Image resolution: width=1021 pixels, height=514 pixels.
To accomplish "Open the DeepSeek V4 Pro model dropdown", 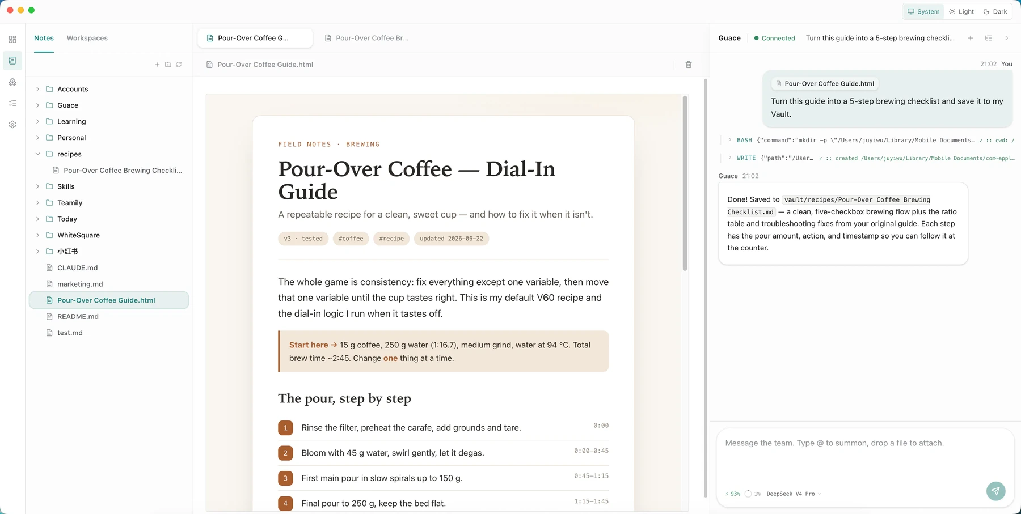I will (x=794, y=494).
